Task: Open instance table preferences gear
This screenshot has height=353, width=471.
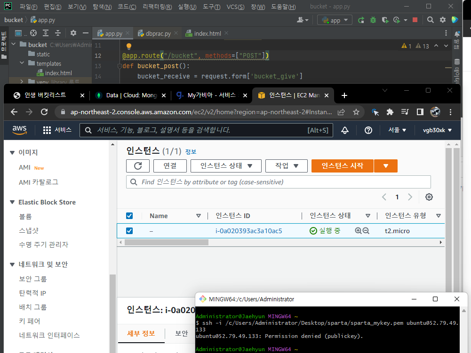Action: (429, 197)
